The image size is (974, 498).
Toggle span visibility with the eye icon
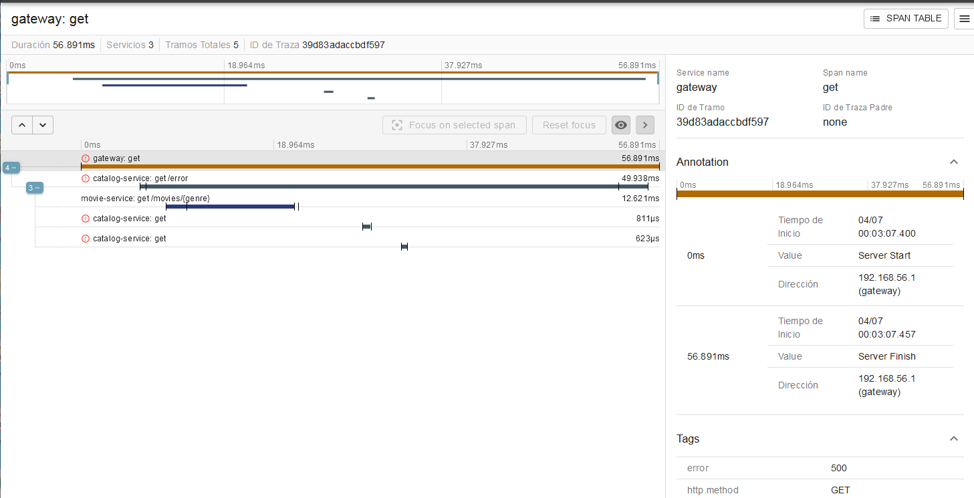coord(620,125)
